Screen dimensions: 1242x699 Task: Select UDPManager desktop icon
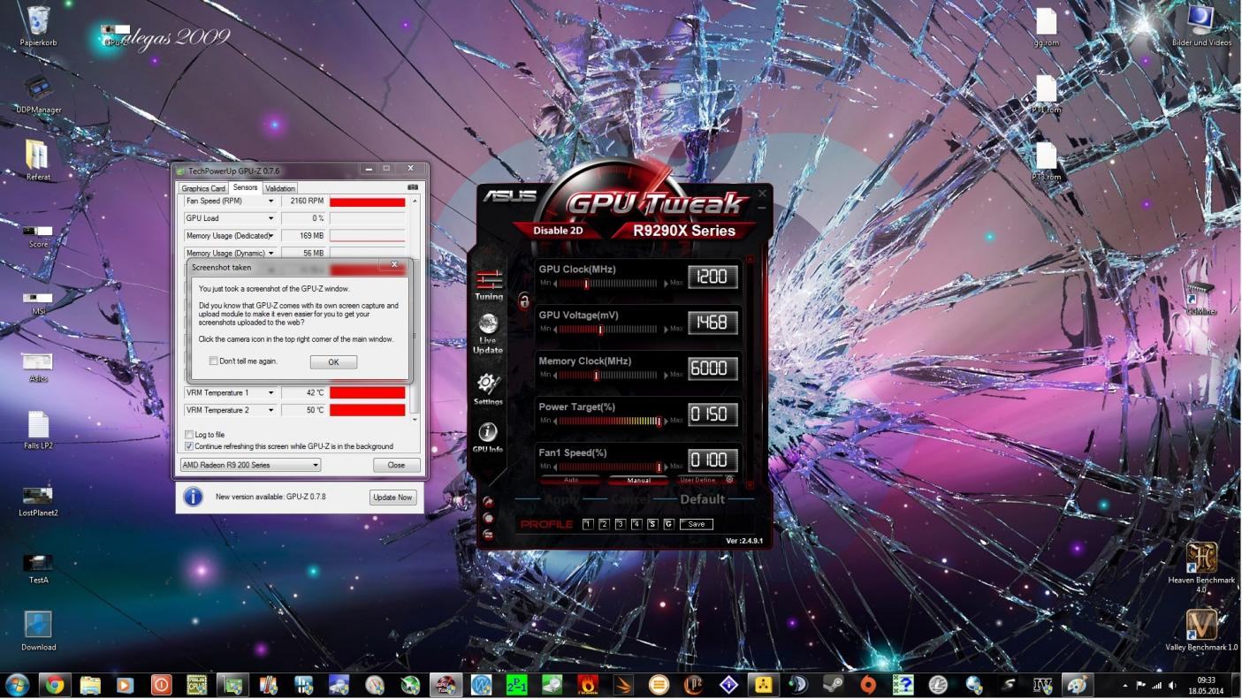point(38,95)
